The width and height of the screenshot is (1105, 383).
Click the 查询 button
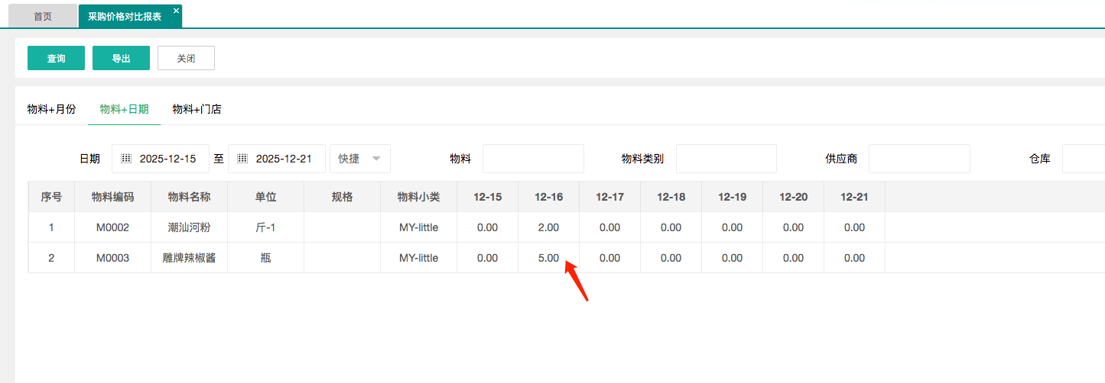point(56,58)
